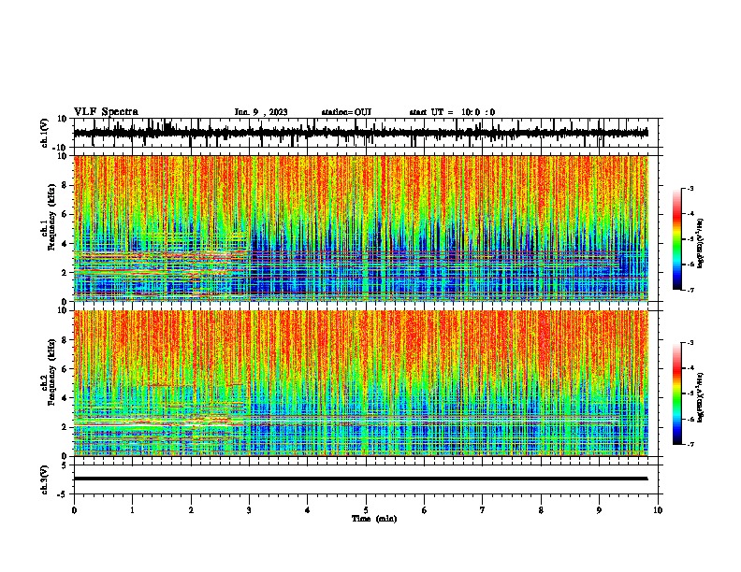Click the "ch.1(V)" waveform axis label

coord(45,133)
